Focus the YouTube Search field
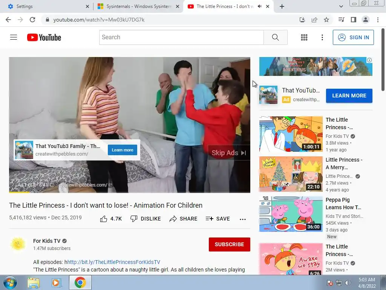 point(181,37)
